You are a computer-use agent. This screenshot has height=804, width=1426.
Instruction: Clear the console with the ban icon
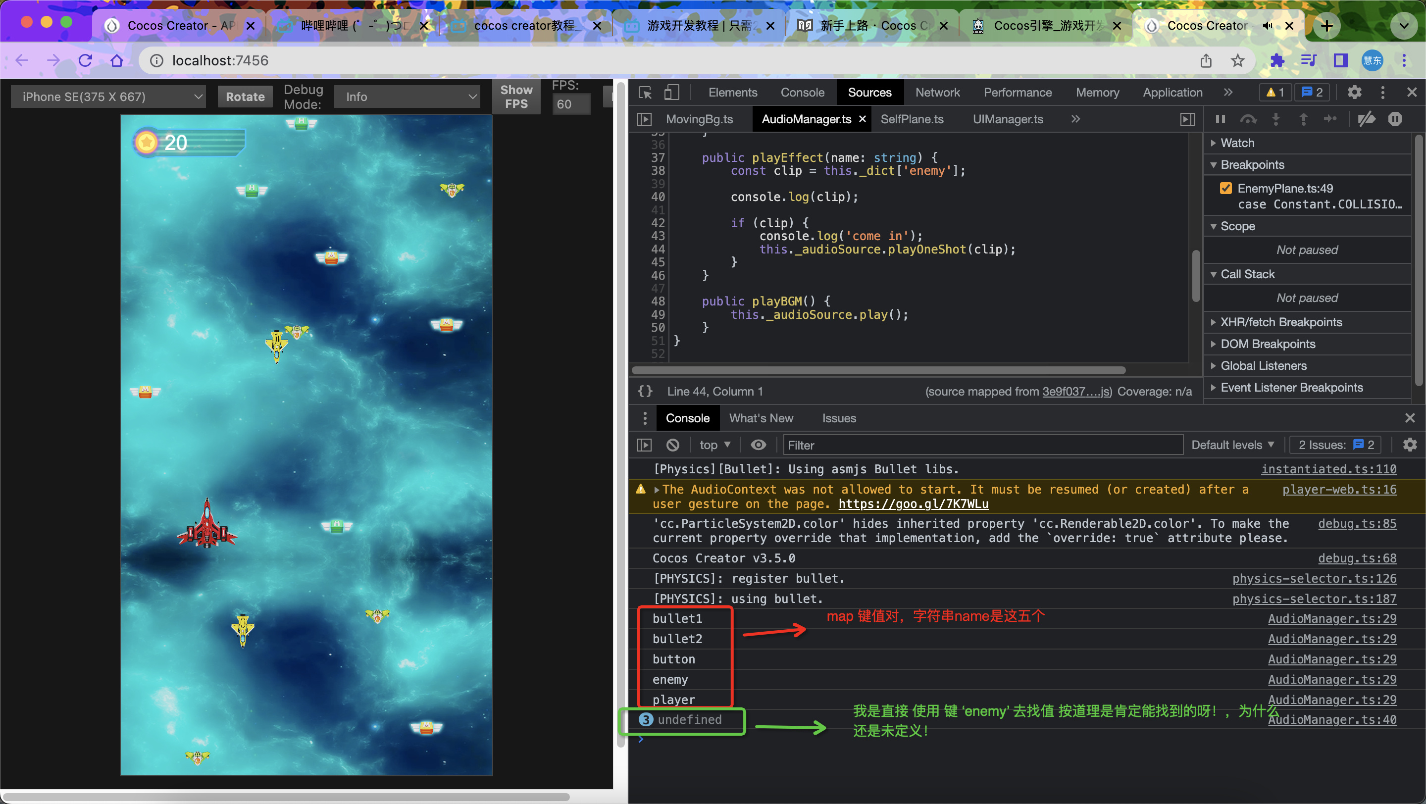click(672, 445)
